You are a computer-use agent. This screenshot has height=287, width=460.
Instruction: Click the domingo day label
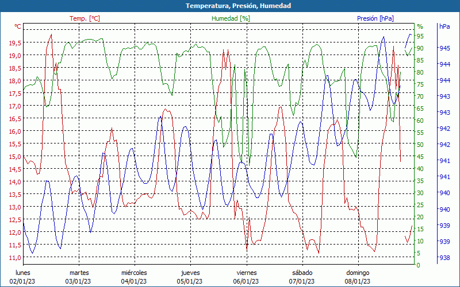(358, 273)
